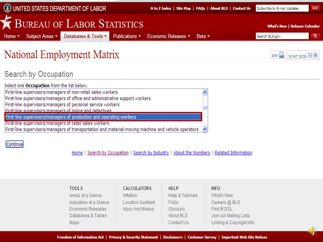Click the GO button for email updates
Image resolution: width=323 pixels, height=242 pixels.
coord(315,8)
